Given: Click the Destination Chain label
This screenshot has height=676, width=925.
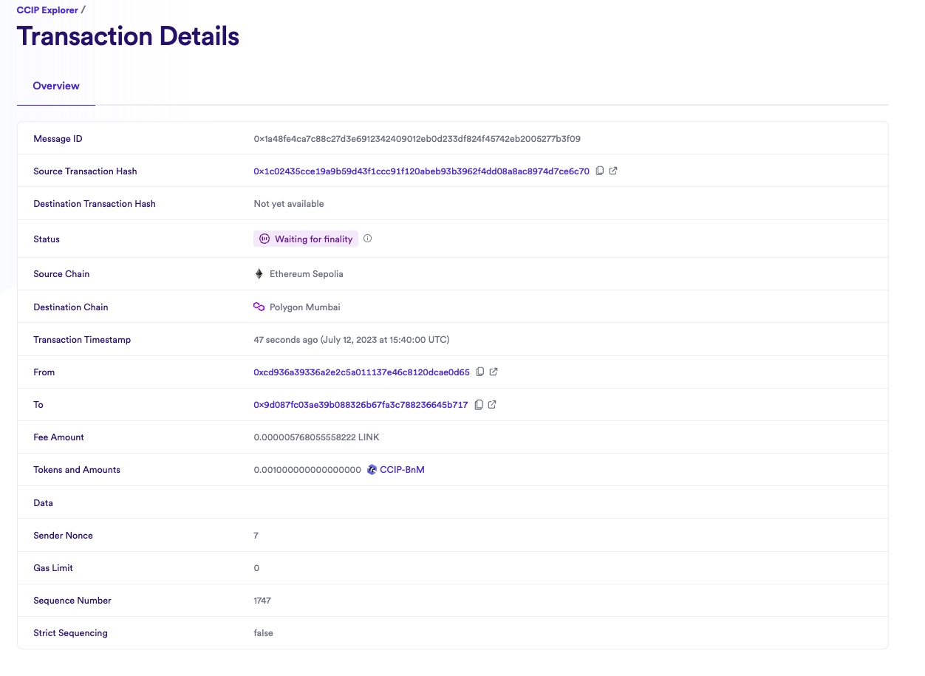Looking at the screenshot, I should coord(71,307).
